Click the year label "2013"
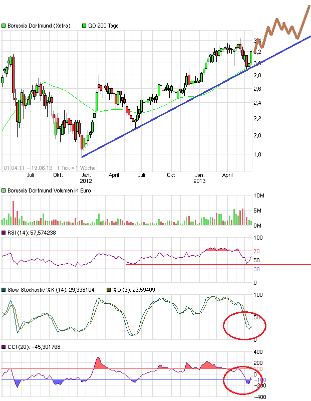Viewport: 311px width, 401px height. pyautogui.click(x=200, y=181)
